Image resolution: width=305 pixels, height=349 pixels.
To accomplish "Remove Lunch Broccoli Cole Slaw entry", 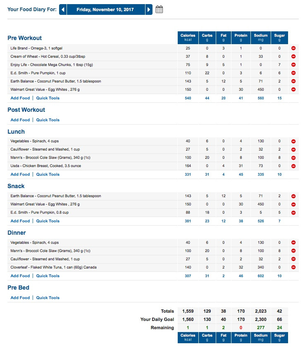I will [x=293, y=158].
